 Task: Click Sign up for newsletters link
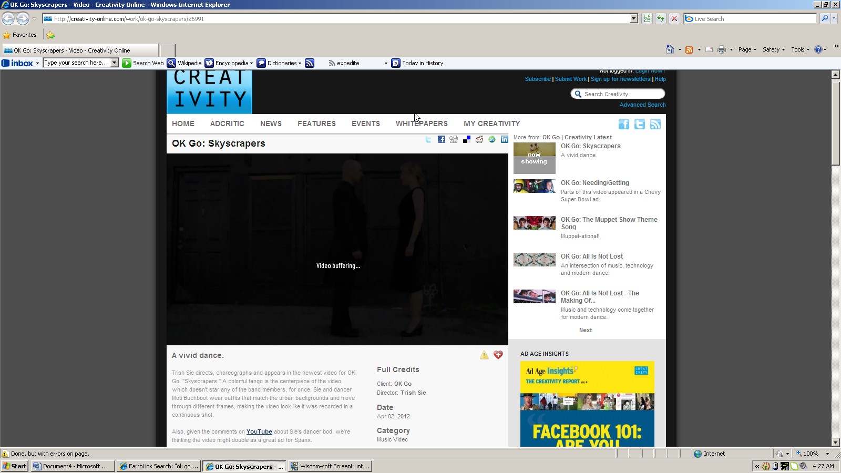click(x=621, y=79)
